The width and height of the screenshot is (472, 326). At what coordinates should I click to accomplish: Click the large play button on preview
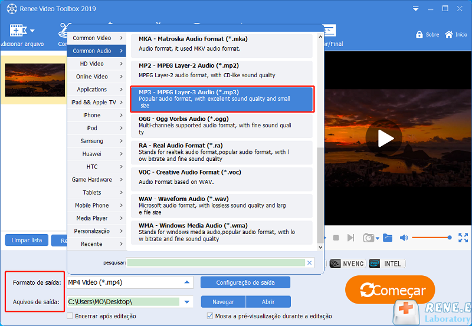pyautogui.click(x=384, y=138)
